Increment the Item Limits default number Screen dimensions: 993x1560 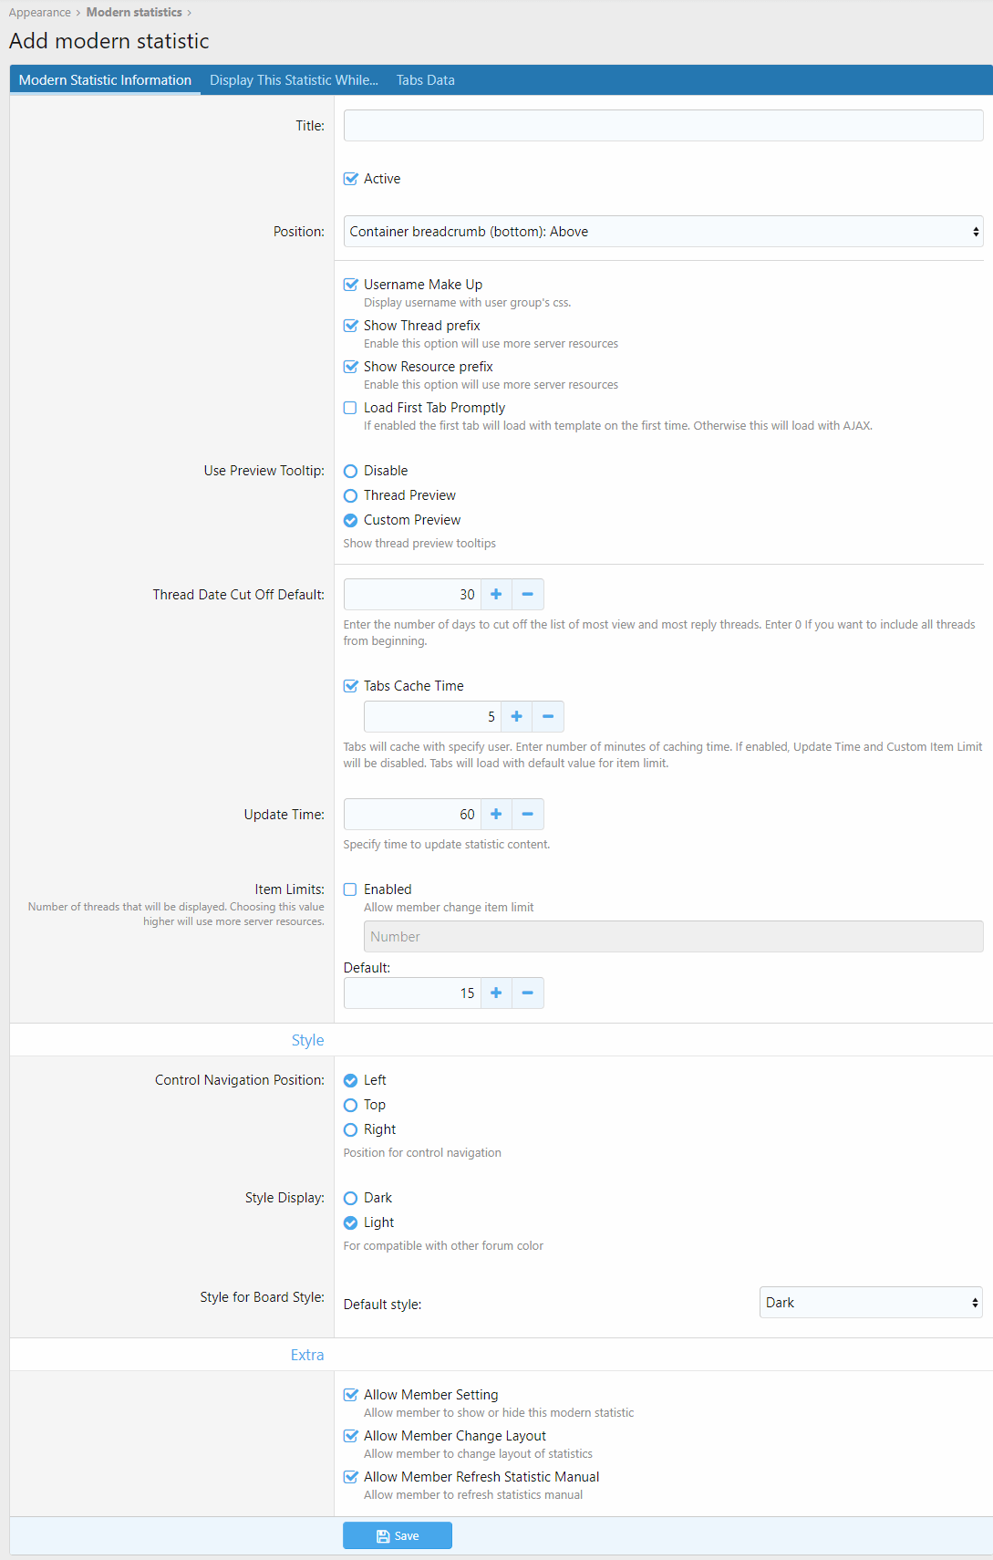(496, 993)
